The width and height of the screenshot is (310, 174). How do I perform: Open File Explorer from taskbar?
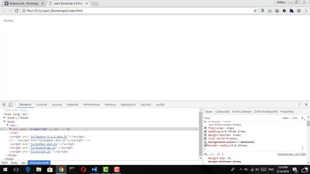39,170
